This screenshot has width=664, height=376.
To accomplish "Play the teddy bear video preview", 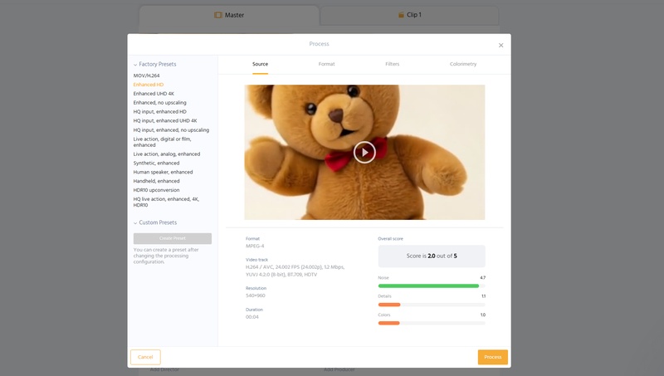I will point(364,152).
